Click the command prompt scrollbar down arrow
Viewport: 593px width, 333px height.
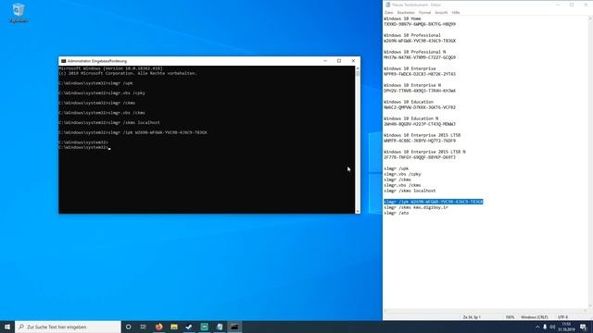point(358,211)
